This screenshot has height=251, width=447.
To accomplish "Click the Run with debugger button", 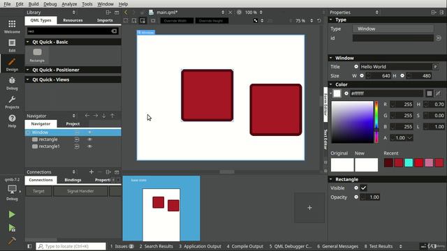I will point(12,228).
